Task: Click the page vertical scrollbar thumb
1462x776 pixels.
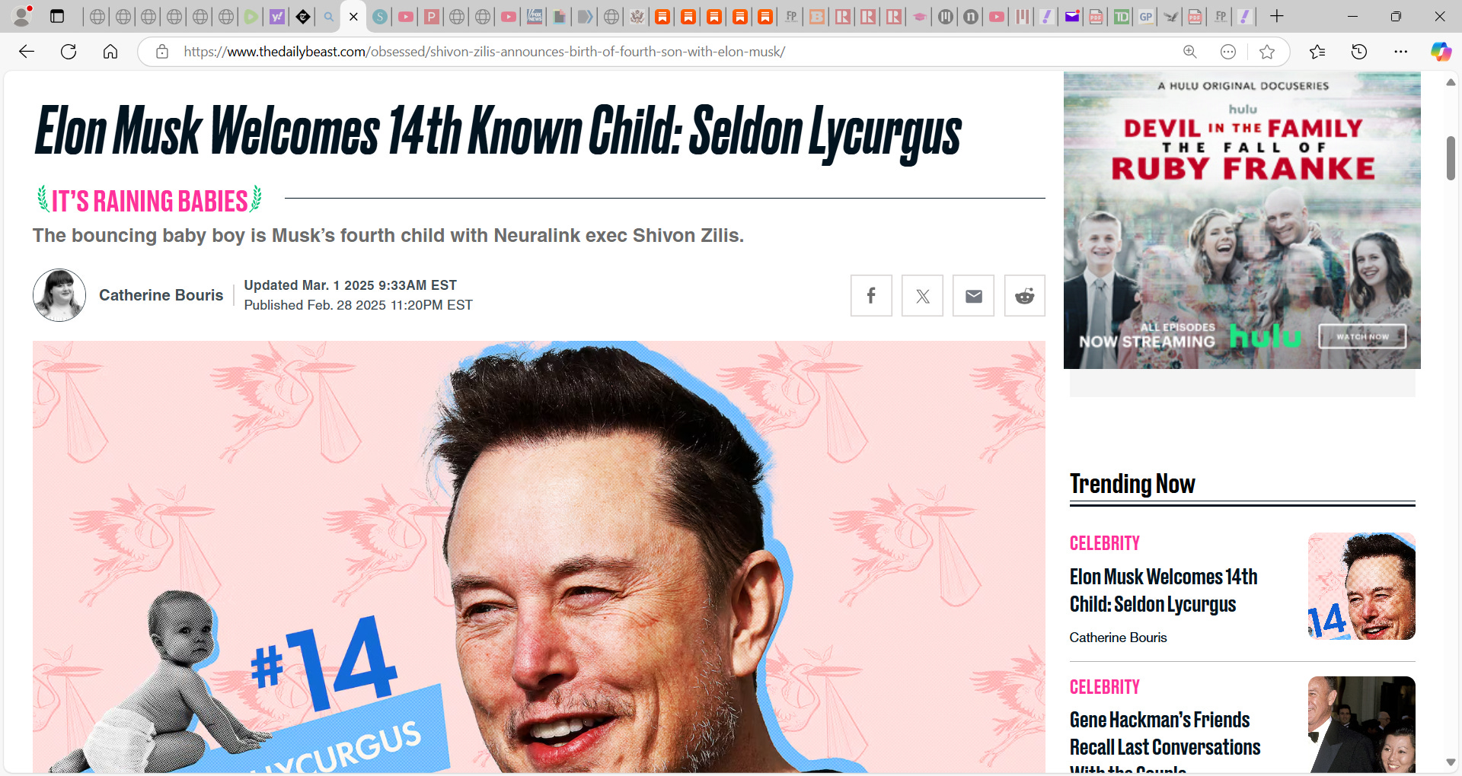Action: coord(1451,158)
